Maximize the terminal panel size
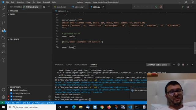This screenshot has height=110, width=196. (x=188, y=64)
